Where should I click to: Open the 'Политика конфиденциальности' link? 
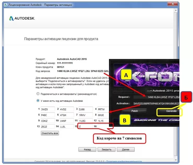pyautogui.click(x=124, y=161)
